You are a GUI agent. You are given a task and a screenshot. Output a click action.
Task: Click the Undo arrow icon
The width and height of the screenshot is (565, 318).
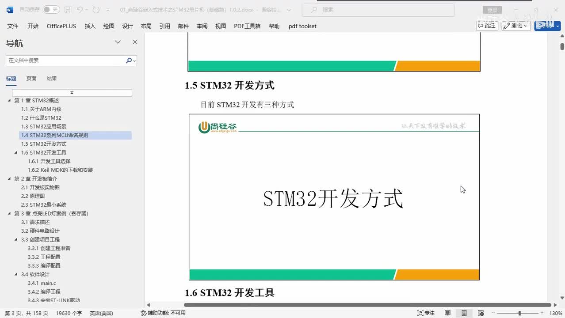80,9
